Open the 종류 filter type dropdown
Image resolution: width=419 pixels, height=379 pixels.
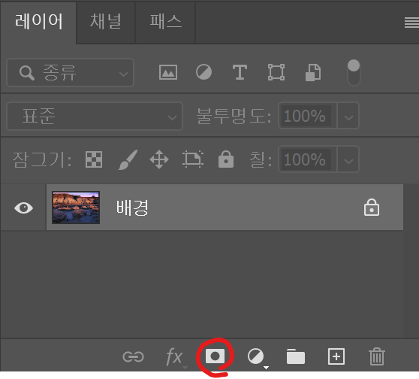(x=70, y=72)
